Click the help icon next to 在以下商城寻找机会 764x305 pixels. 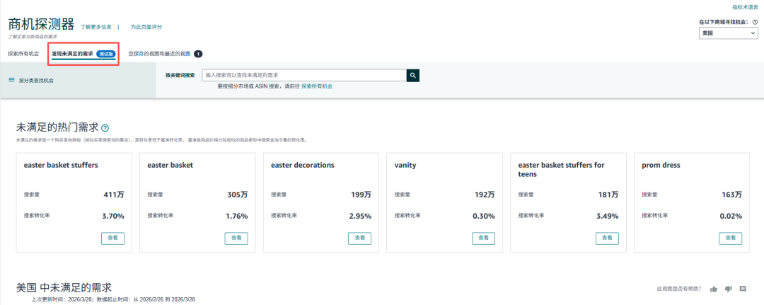click(755, 23)
